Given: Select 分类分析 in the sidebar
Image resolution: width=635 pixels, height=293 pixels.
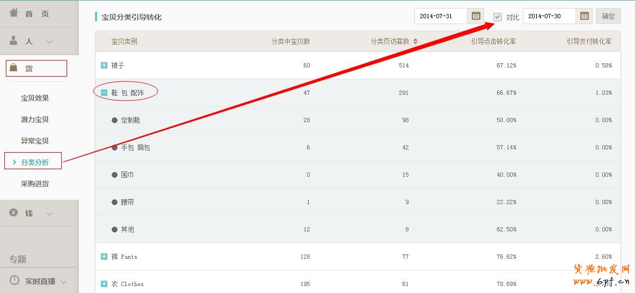Looking at the screenshot, I should (35, 162).
